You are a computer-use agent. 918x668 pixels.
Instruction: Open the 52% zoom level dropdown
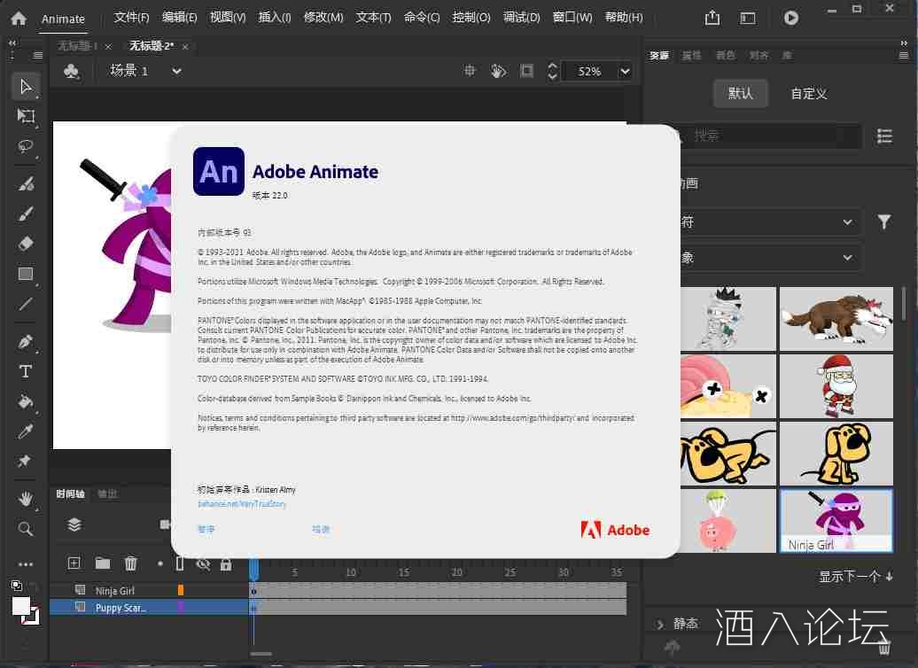[625, 72]
